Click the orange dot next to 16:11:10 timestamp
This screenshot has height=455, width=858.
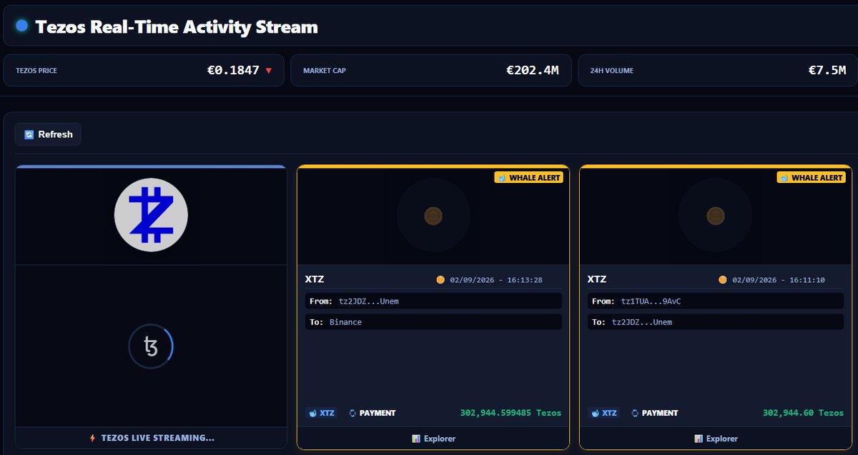click(x=723, y=280)
